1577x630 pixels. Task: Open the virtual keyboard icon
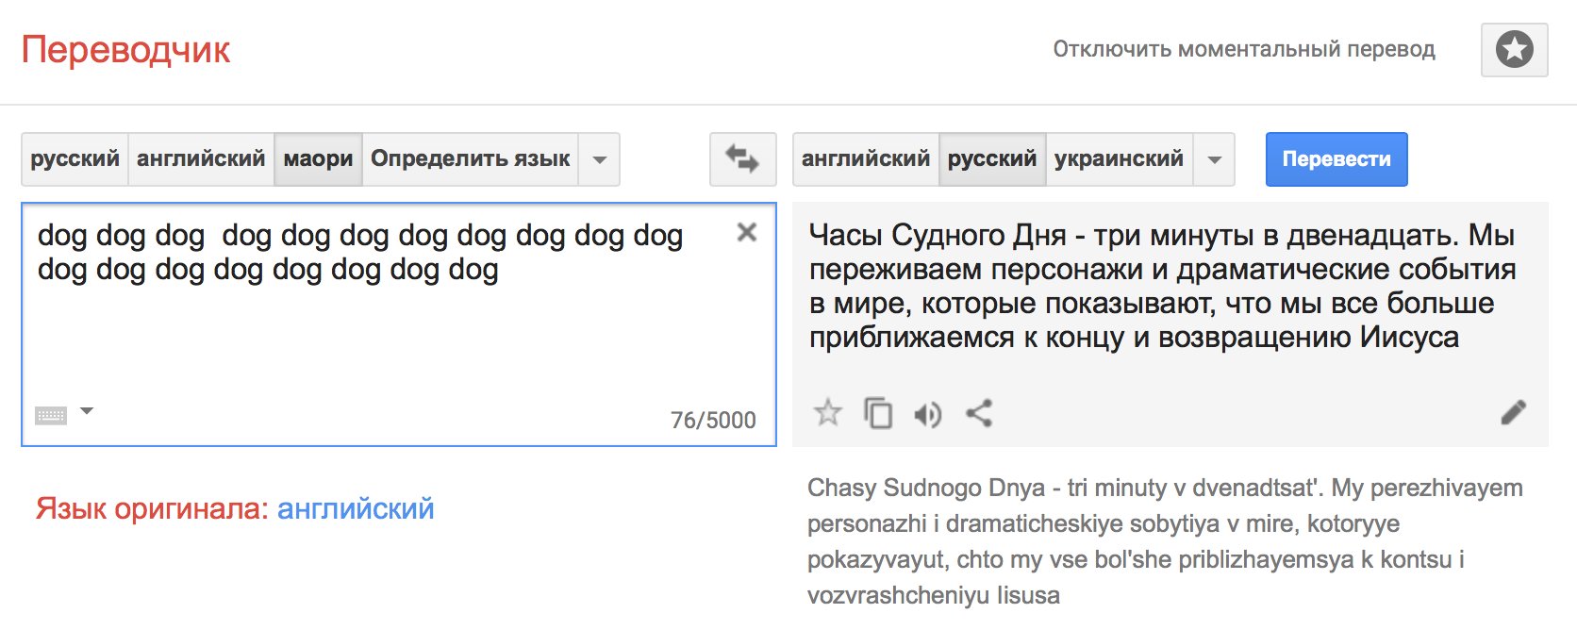click(51, 415)
